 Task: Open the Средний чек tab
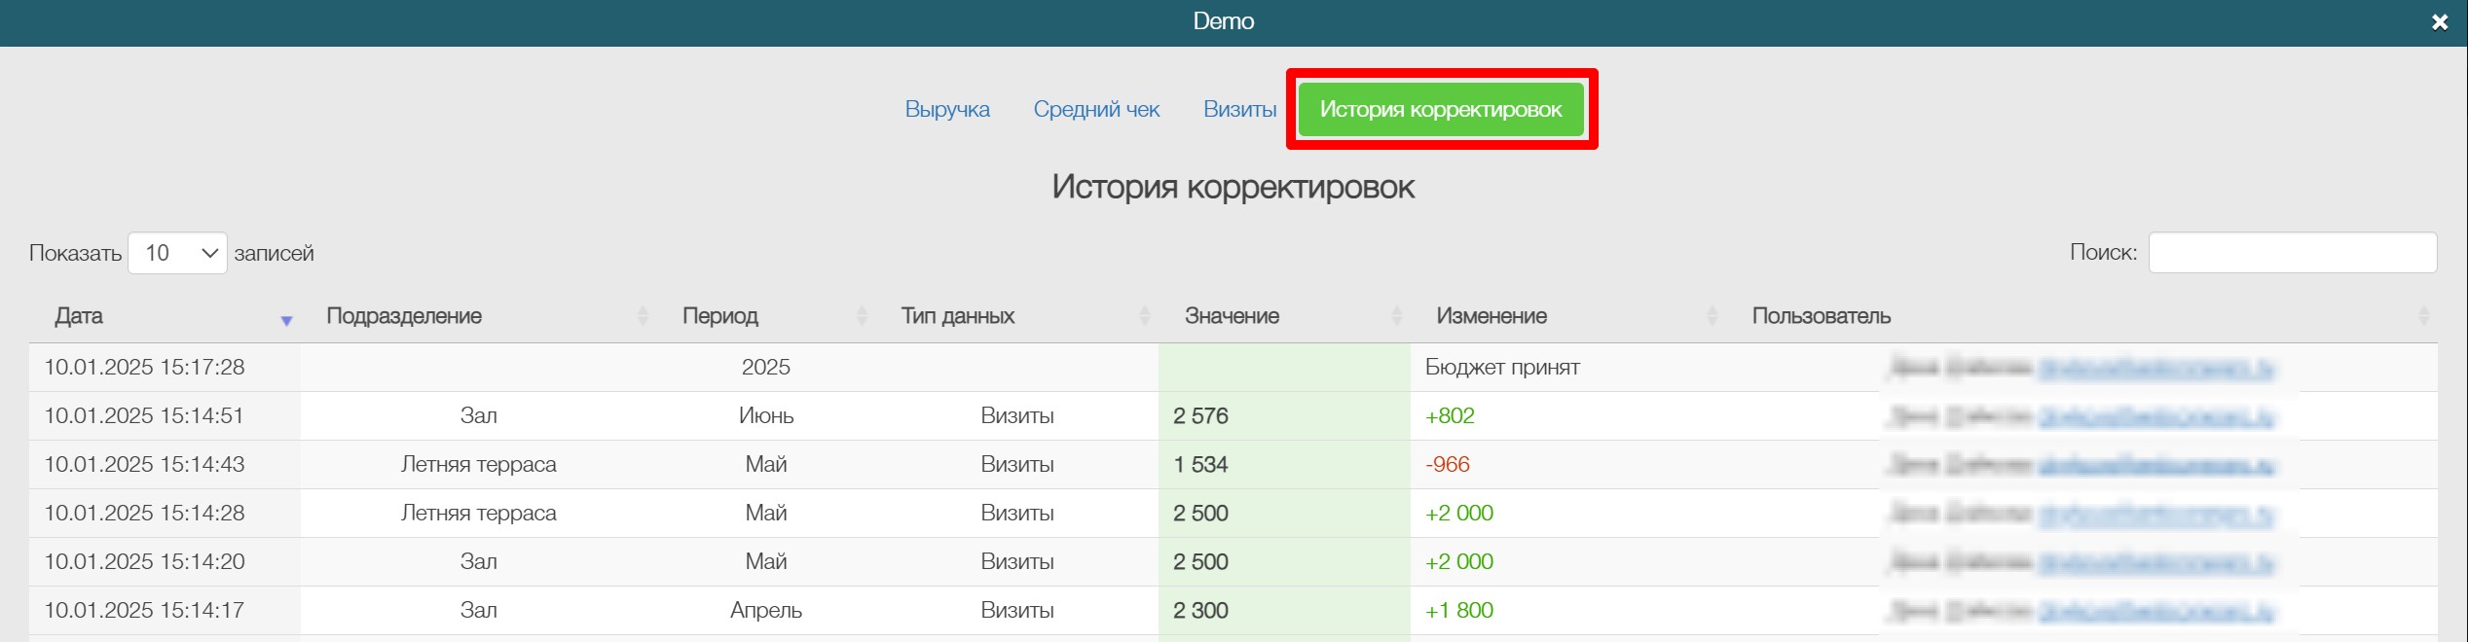(x=1096, y=109)
